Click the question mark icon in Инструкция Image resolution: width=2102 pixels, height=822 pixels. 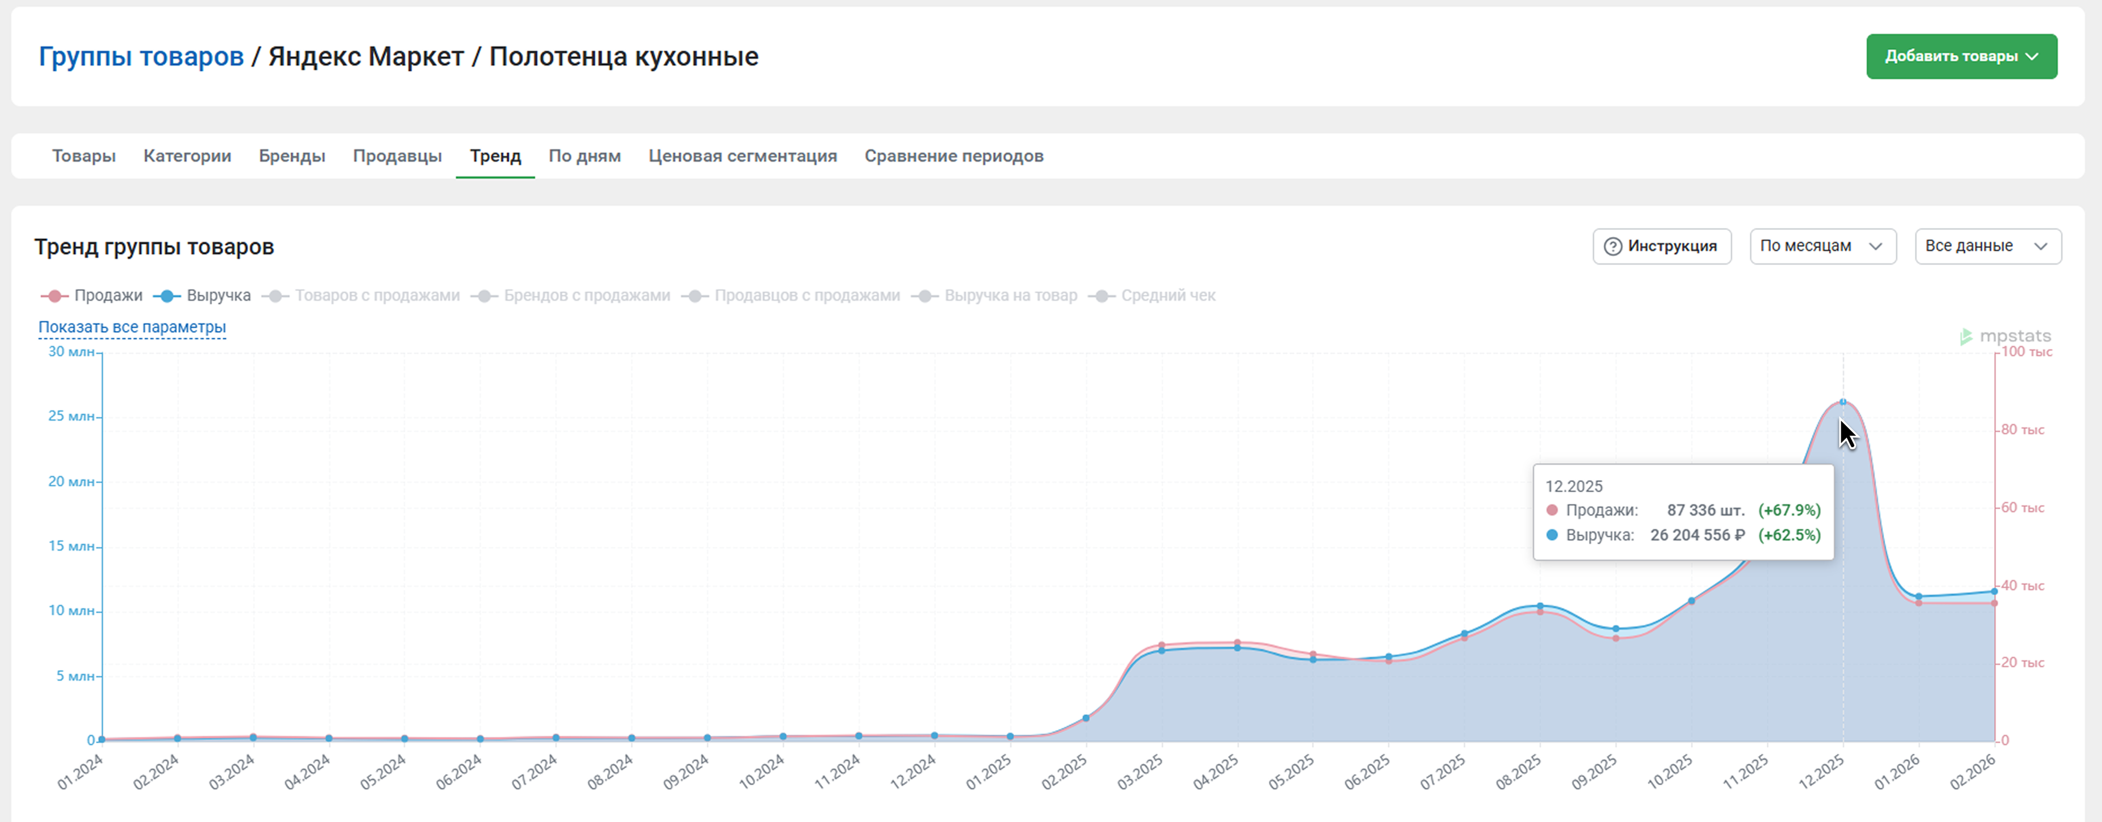point(1612,246)
